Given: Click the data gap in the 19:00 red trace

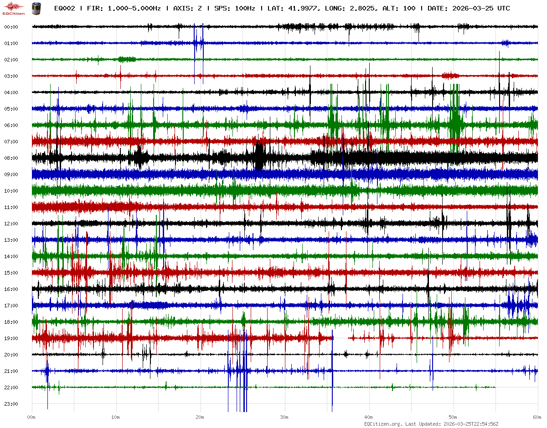Looking at the screenshot, I should coord(341,338).
